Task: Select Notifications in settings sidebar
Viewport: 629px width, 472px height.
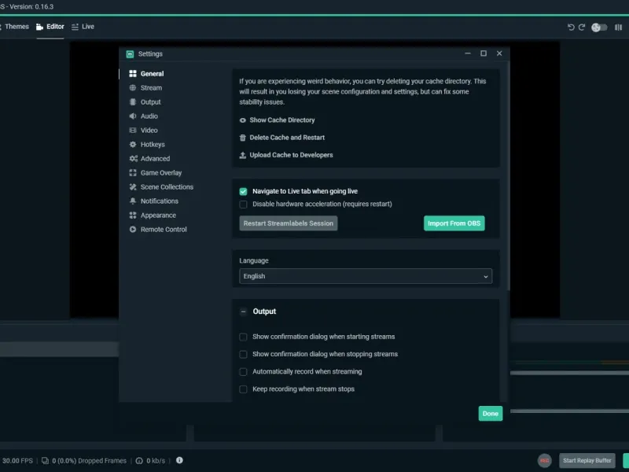Action: 160,201
